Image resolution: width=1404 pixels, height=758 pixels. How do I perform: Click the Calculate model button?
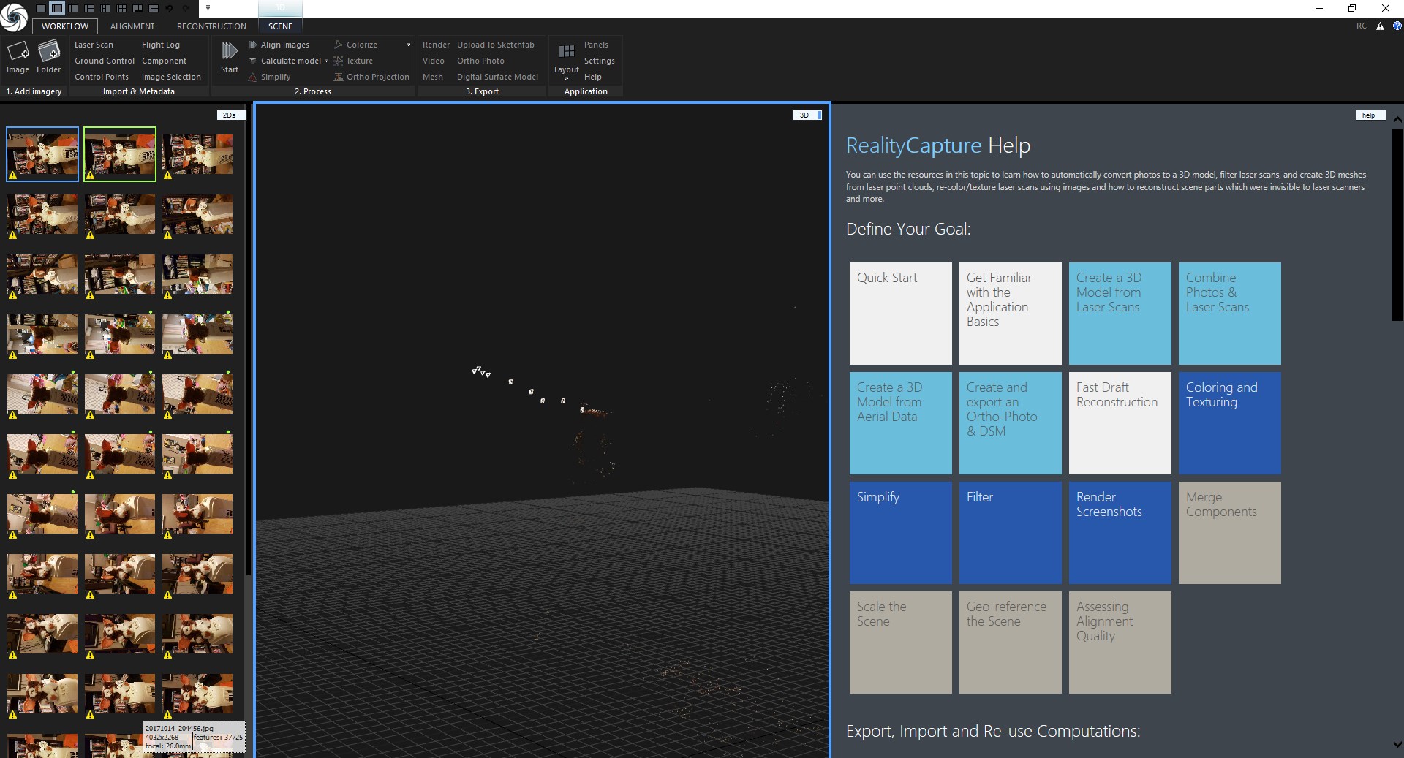click(284, 61)
